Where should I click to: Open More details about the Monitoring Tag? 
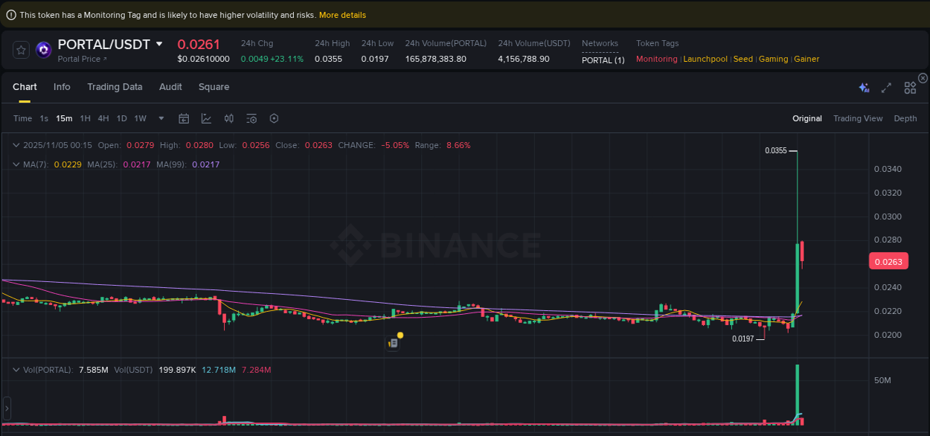(x=342, y=15)
